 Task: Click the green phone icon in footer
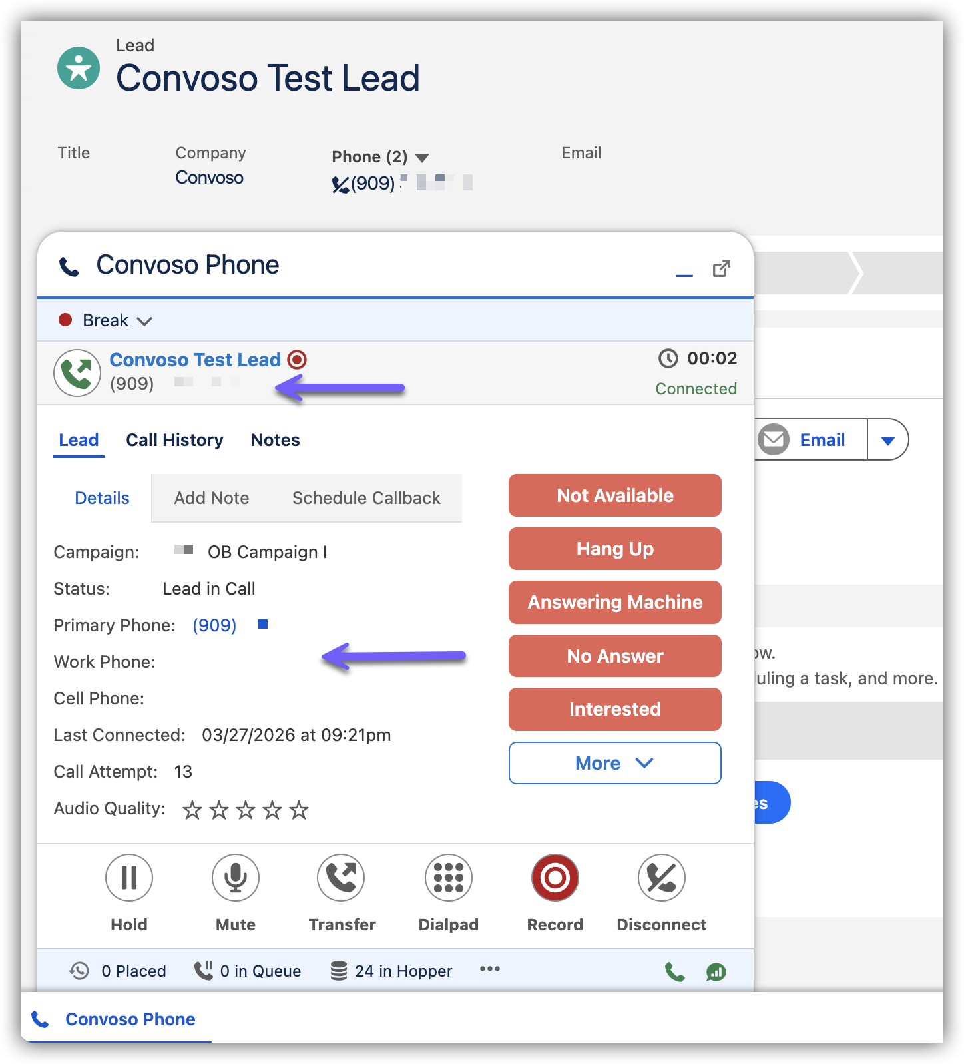674,972
